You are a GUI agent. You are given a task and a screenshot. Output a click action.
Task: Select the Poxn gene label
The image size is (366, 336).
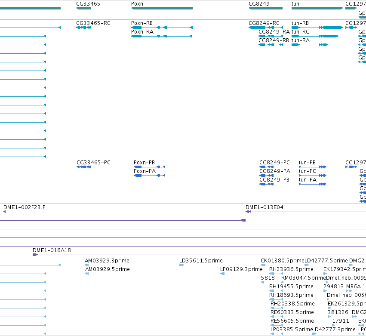tap(137, 4)
